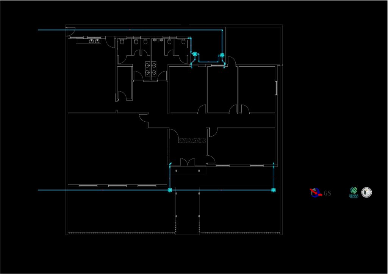Click the red and blue GS logo
388x274 pixels.
[x=315, y=193]
